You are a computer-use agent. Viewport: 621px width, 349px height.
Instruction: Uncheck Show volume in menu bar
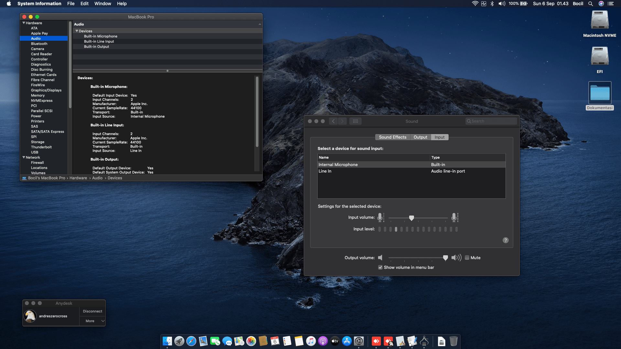pyautogui.click(x=380, y=267)
